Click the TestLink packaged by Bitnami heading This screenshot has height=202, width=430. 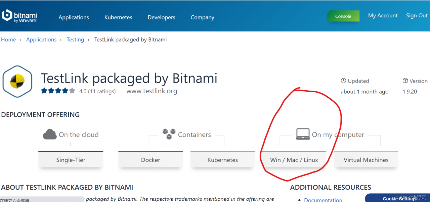pos(129,78)
